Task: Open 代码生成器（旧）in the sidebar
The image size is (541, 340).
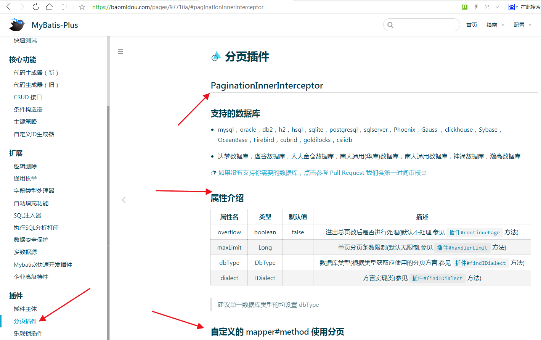Action: (36, 85)
